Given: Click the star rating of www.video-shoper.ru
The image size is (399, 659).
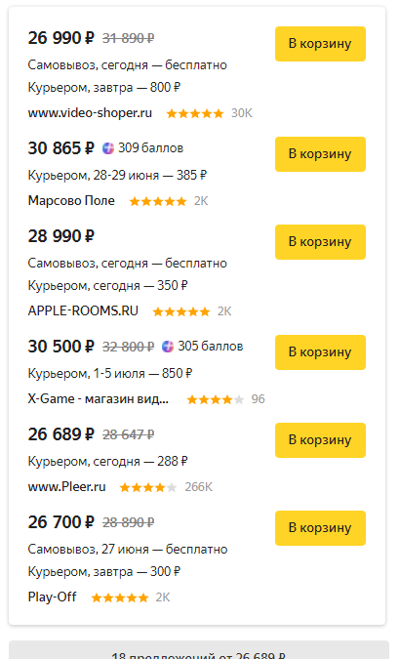Looking at the screenshot, I should pos(195,113).
